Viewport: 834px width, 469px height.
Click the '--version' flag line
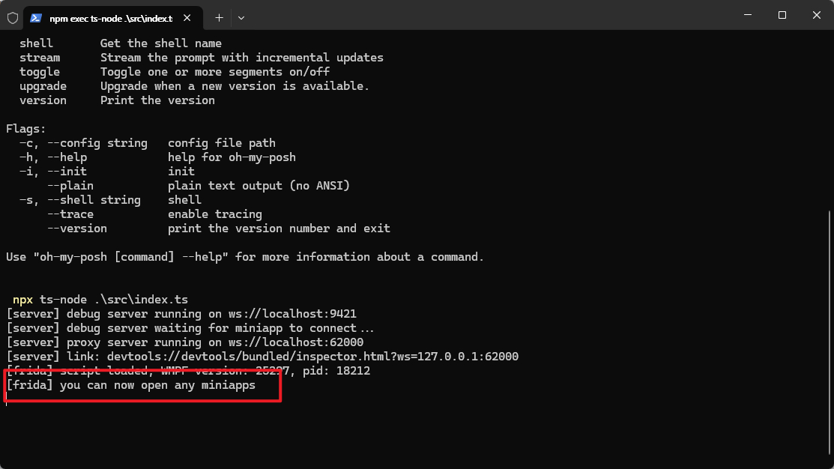click(219, 229)
